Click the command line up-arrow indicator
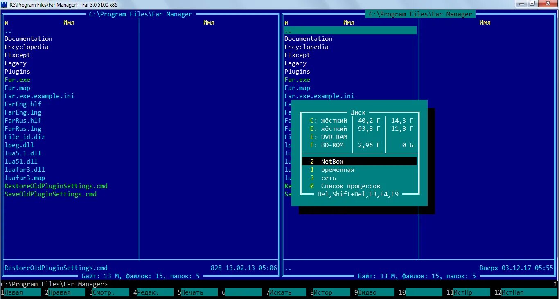This screenshot has width=559, height=299. pos(555,284)
